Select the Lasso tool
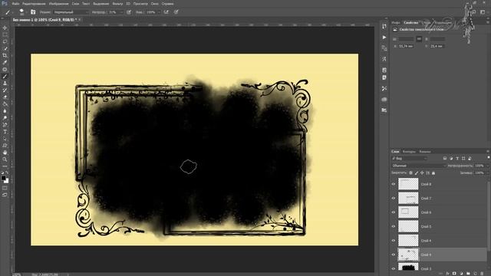The height and width of the screenshot is (276, 491). point(5,41)
